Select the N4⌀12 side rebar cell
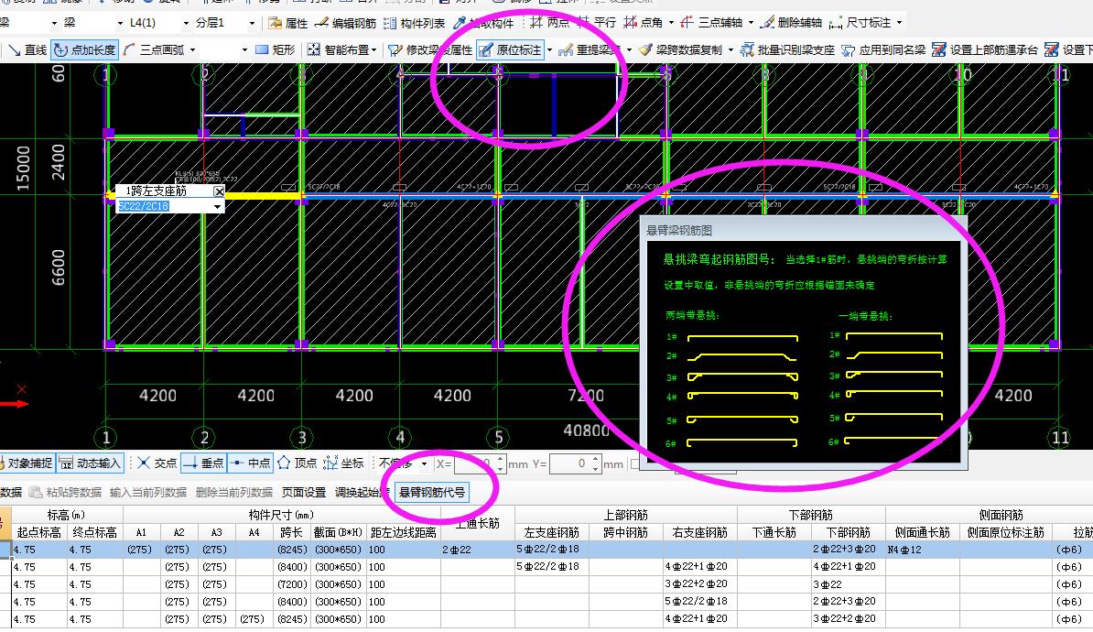The height and width of the screenshot is (632, 1093). pos(922,550)
